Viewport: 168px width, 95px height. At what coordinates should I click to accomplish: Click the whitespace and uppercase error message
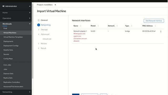[x=80, y=37]
